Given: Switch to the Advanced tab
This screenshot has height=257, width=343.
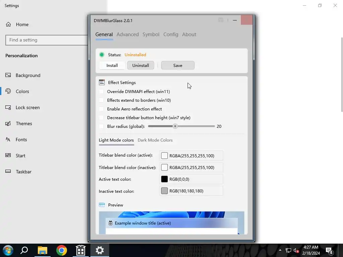Looking at the screenshot, I should click(128, 34).
